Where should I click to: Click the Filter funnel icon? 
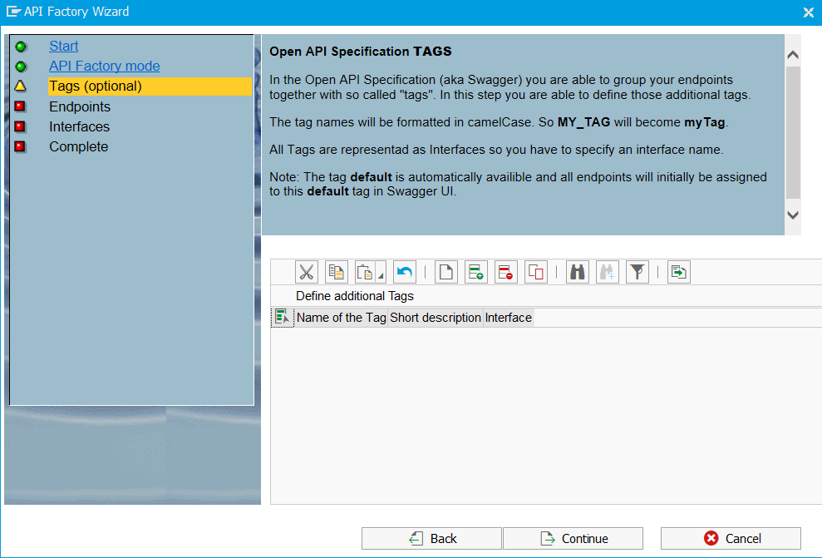637,272
